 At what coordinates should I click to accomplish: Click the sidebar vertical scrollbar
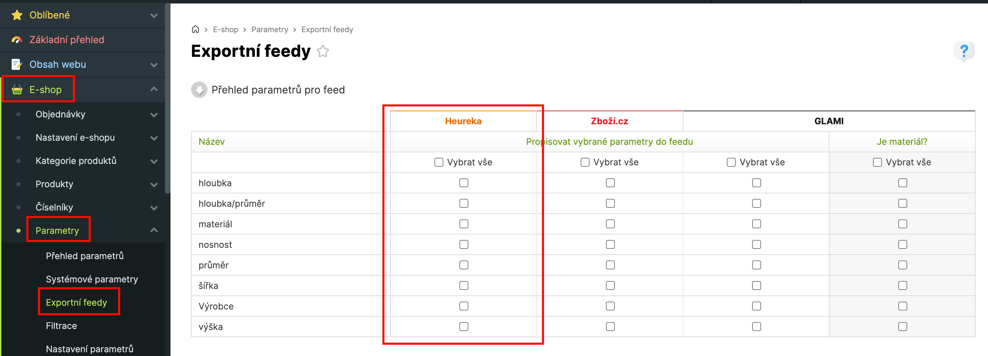click(168, 96)
